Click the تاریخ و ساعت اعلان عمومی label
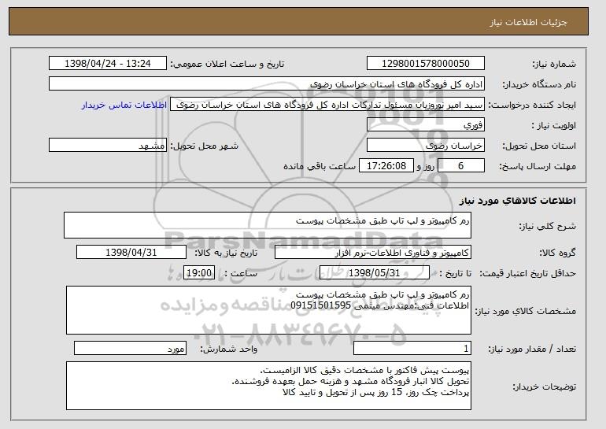Viewport: 606px width, 429px height. point(227,65)
